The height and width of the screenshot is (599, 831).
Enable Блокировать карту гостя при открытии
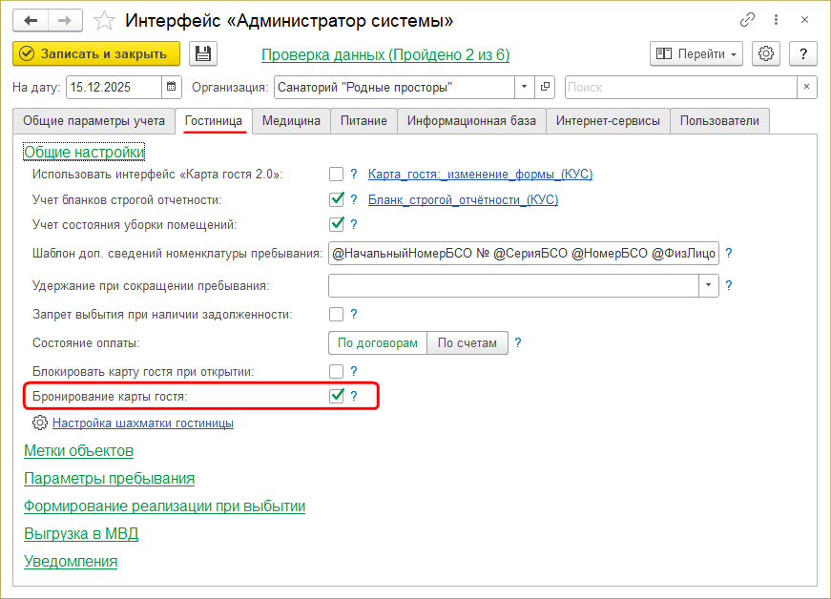point(336,371)
